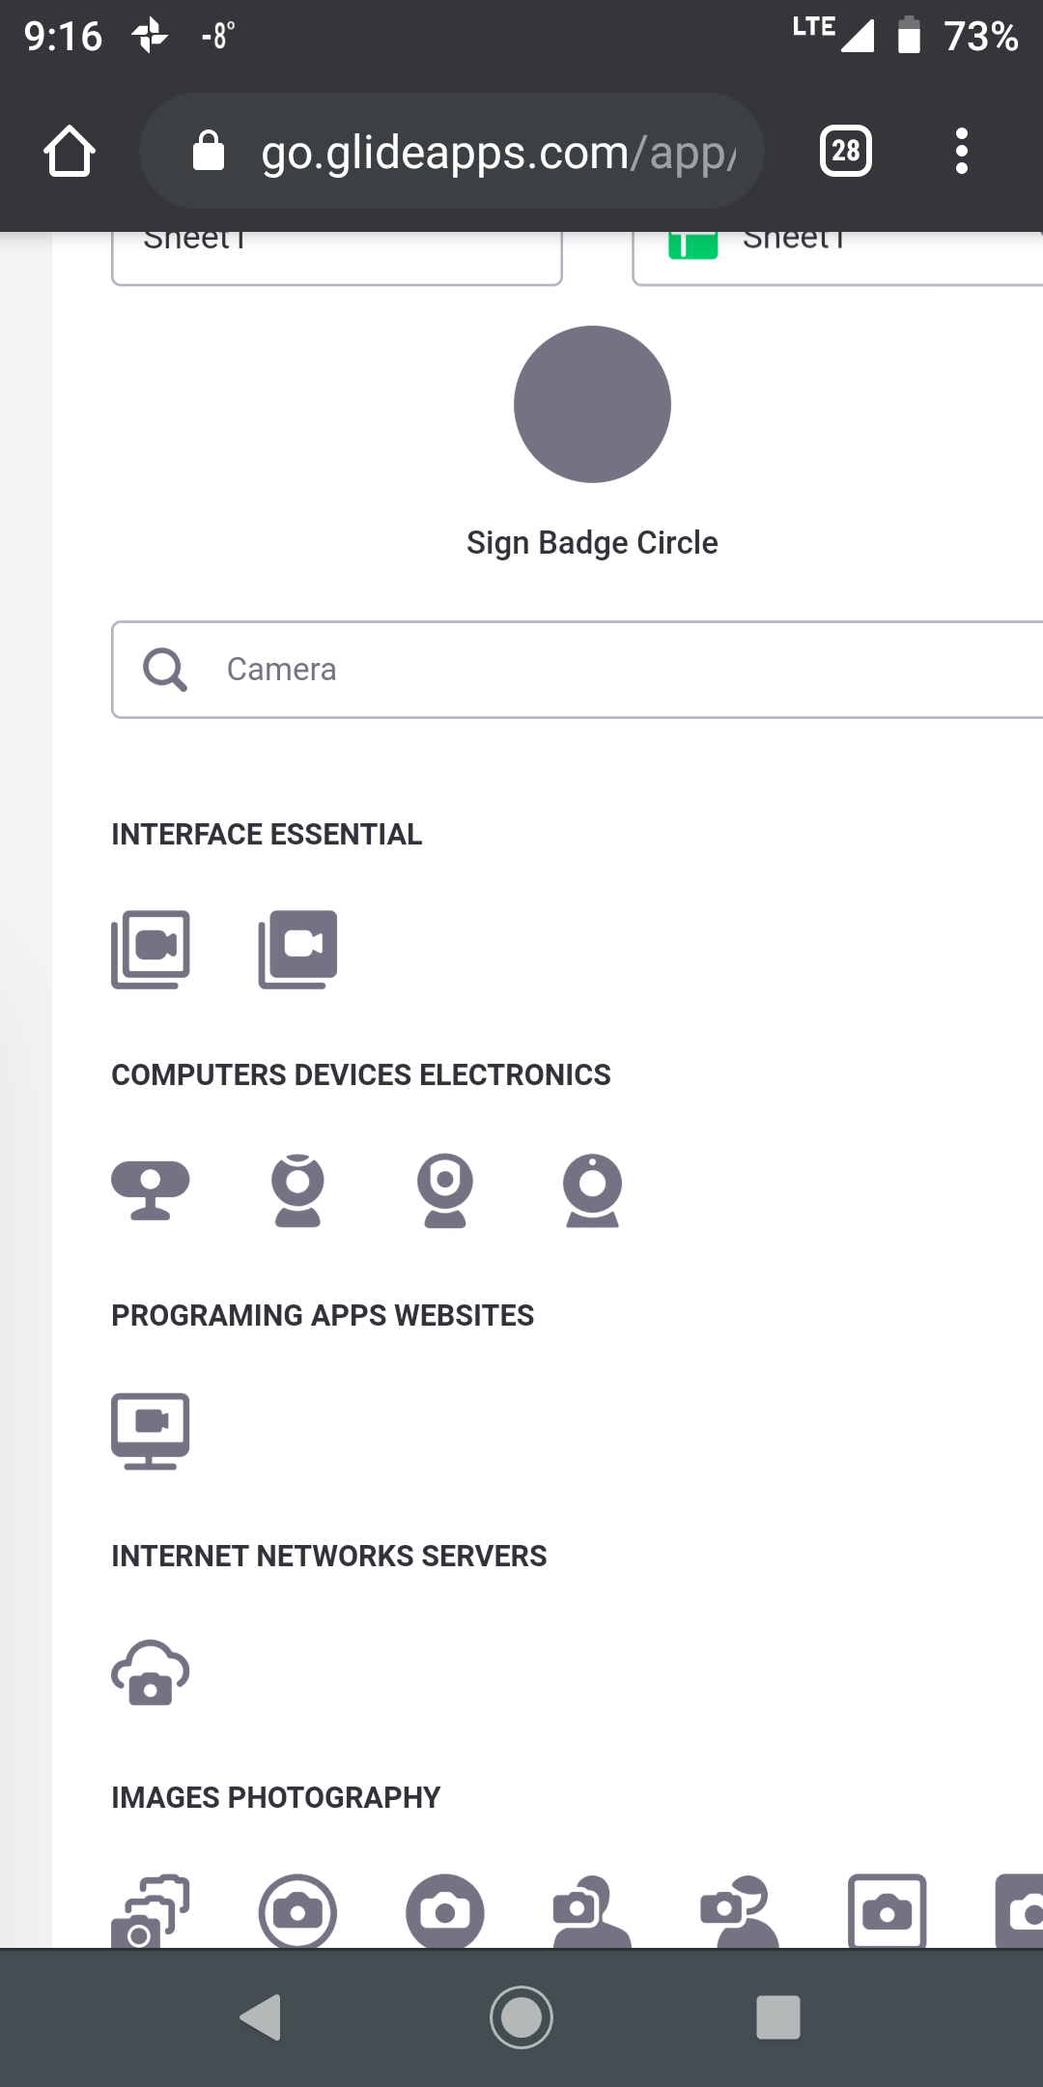Open the Sheet1 selector with green sheet icon
The image size is (1043, 2087).
tap(838, 257)
